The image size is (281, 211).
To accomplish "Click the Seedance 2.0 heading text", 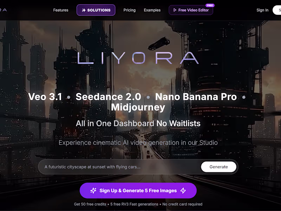I will tap(108, 97).
